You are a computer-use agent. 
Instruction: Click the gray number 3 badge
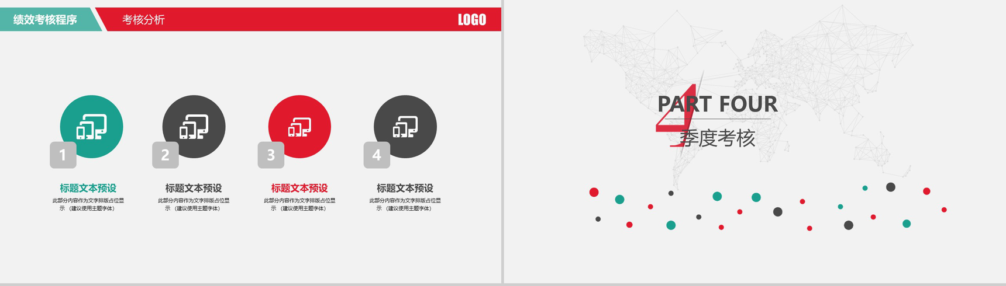(271, 155)
